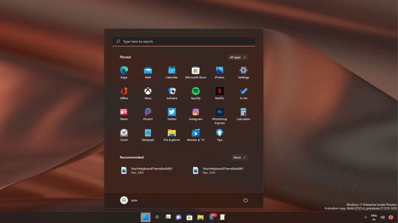Launch the Instagram app
Screen dimensions: 398x223
click(196, 112)
